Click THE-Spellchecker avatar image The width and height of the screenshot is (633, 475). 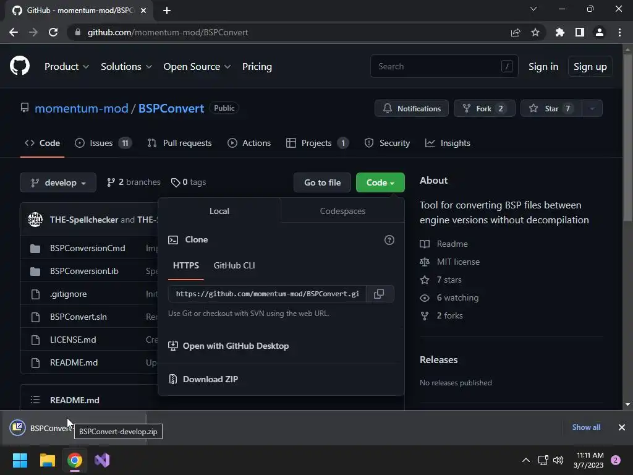point(35,220)
